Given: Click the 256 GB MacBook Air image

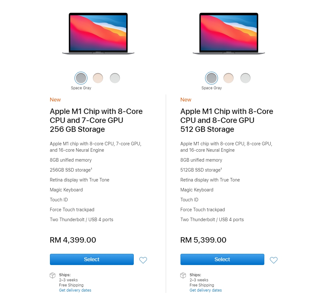Looking at the screenshot, I should 98,33.
